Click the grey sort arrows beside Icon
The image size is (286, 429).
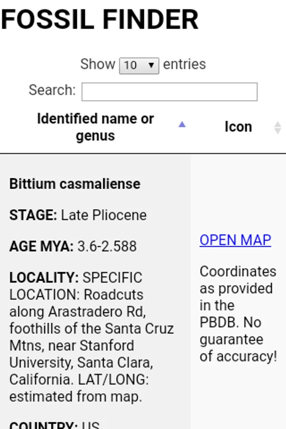tap(278, 127)
